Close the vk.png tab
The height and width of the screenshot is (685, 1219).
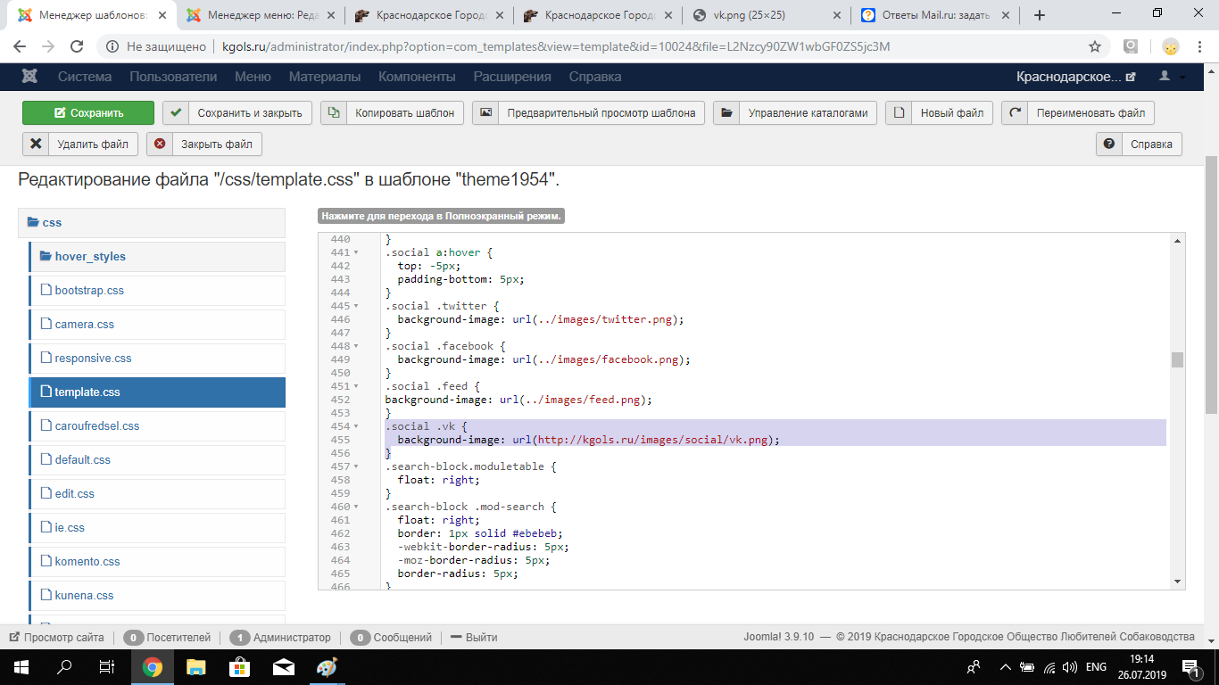click(x=836, y=15)
